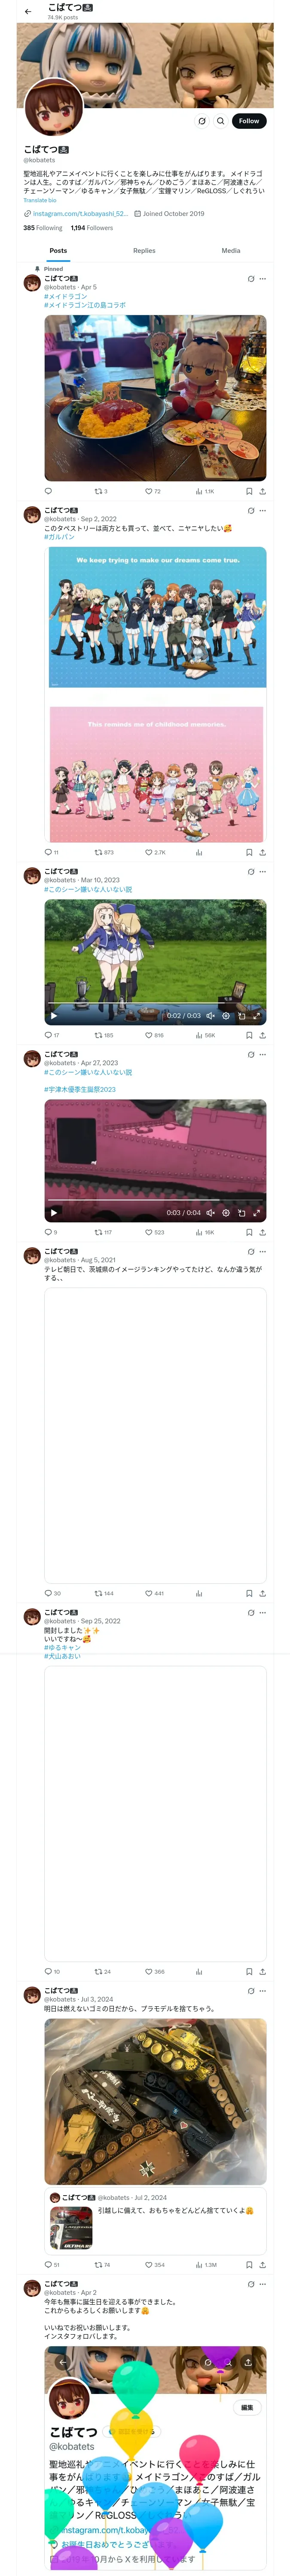
Task: Like the pinned Apr 5 post
Action: click(152, 491)
